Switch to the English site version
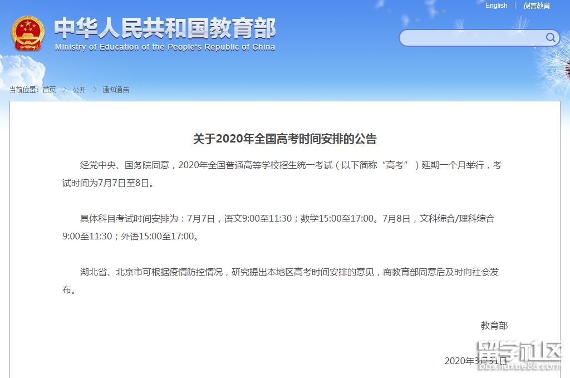 pos(496,6)
